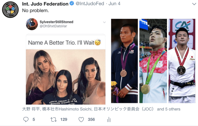Retweet using the retweet arrows icon

[x=54, y=120]
